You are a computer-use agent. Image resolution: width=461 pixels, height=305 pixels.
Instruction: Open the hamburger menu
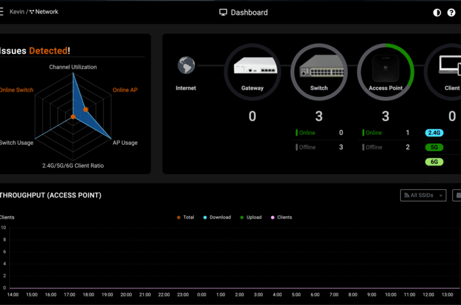tap(1, 12)
